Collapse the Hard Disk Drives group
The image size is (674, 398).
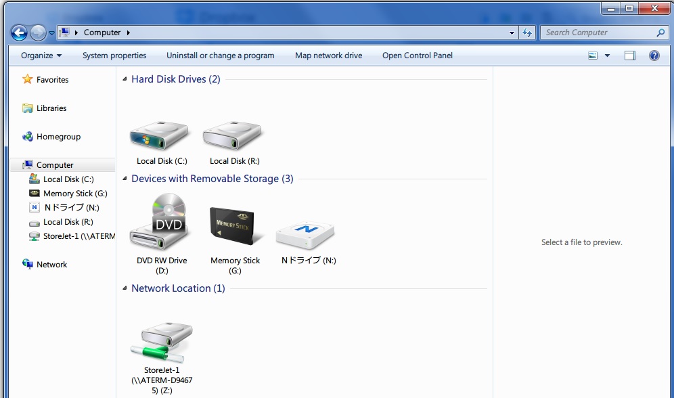125,79
